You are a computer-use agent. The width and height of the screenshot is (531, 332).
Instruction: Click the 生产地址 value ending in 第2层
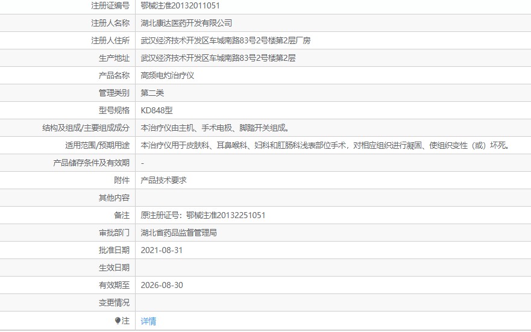(218, 58)
